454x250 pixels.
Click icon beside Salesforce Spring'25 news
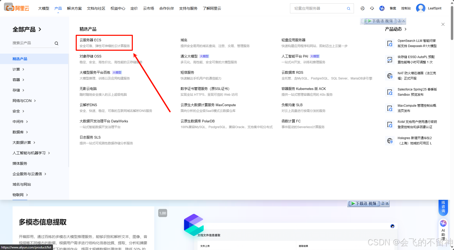pyautogui.click(x=390, y=92)
